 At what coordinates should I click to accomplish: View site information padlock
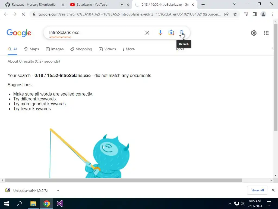click(x=34, y=14)
